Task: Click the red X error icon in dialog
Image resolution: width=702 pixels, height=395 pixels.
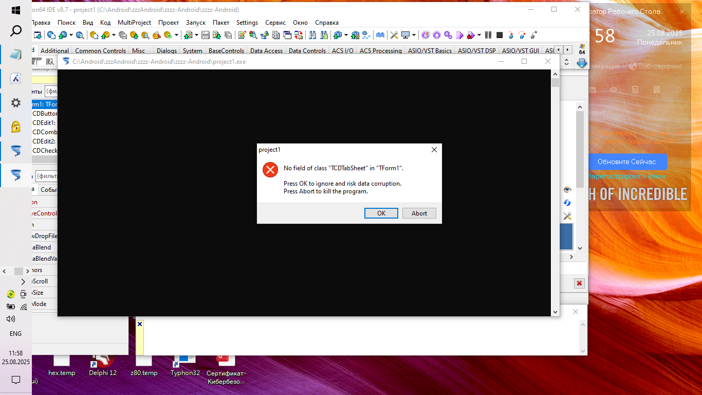Action: pyautogui.click(x=270, y=169)
